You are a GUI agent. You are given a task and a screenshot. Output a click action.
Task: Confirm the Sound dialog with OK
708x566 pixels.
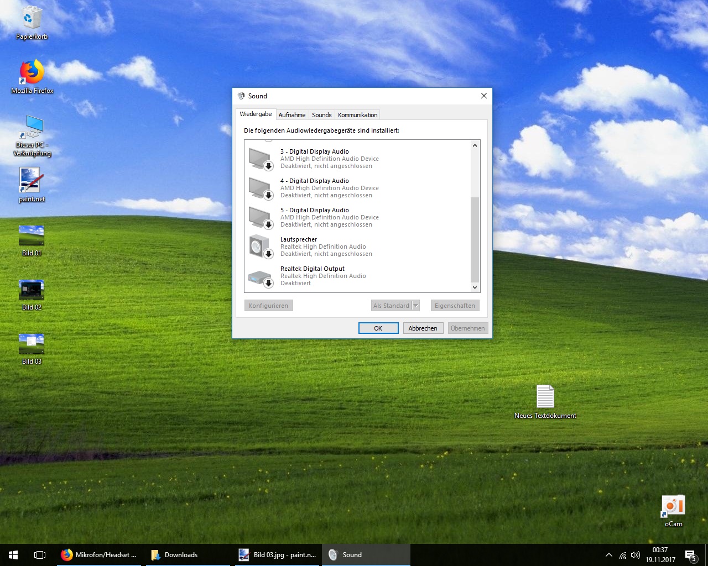coord(378,328)
